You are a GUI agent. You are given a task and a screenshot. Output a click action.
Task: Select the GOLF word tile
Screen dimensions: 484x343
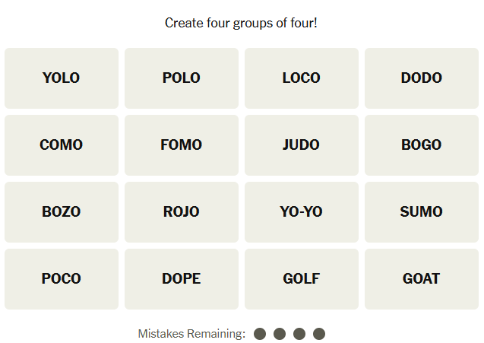click(x=302, y=279)
